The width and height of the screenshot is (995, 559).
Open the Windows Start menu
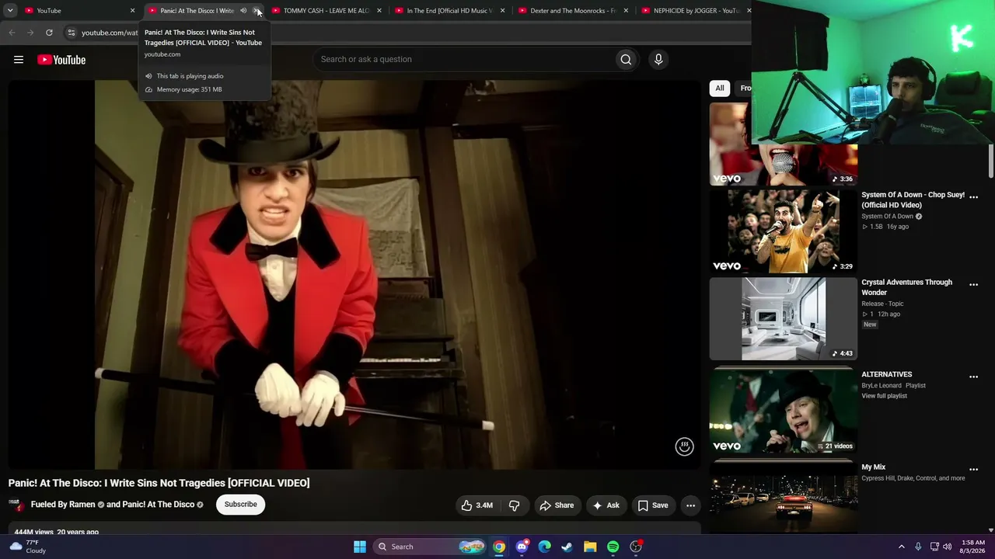pyautogui.click(x=360, y=547)
